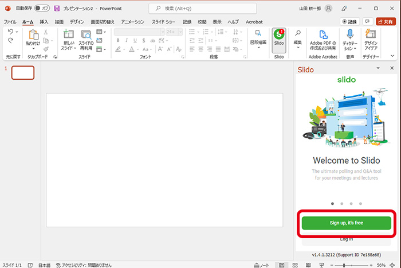Toggle Bold formatting
401x268 pixels.
pos(118,41)
